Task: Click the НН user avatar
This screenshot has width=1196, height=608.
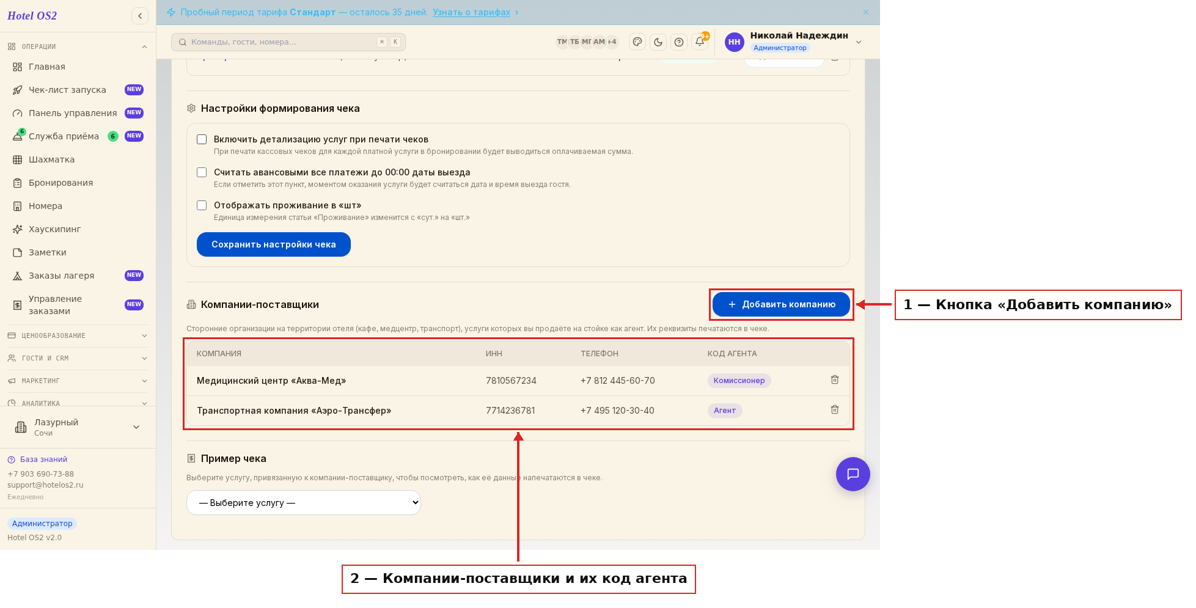Action: point(735,42)
